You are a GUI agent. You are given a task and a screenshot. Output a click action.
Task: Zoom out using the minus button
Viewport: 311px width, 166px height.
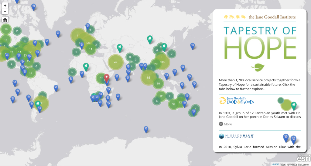pos(5,11)
